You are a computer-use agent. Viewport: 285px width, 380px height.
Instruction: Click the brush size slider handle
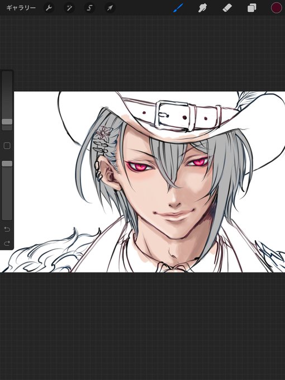click(7, 122)
